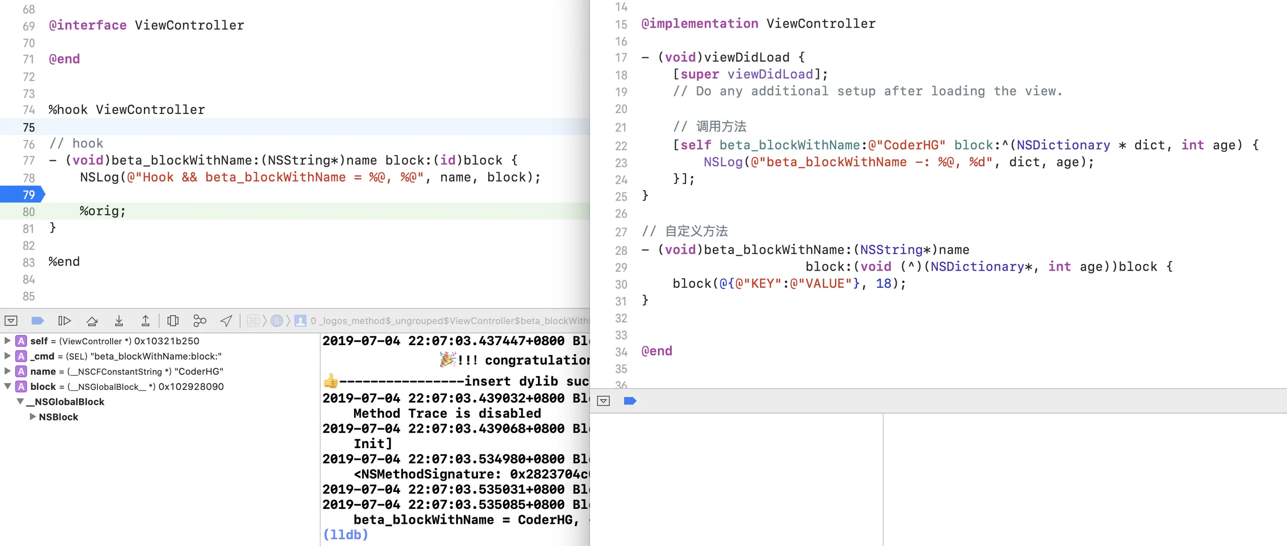Toggle breakpoints activation in left debug bar
Image resolution: width=1287 pixels, height=546 pixels.
(37, 321)
